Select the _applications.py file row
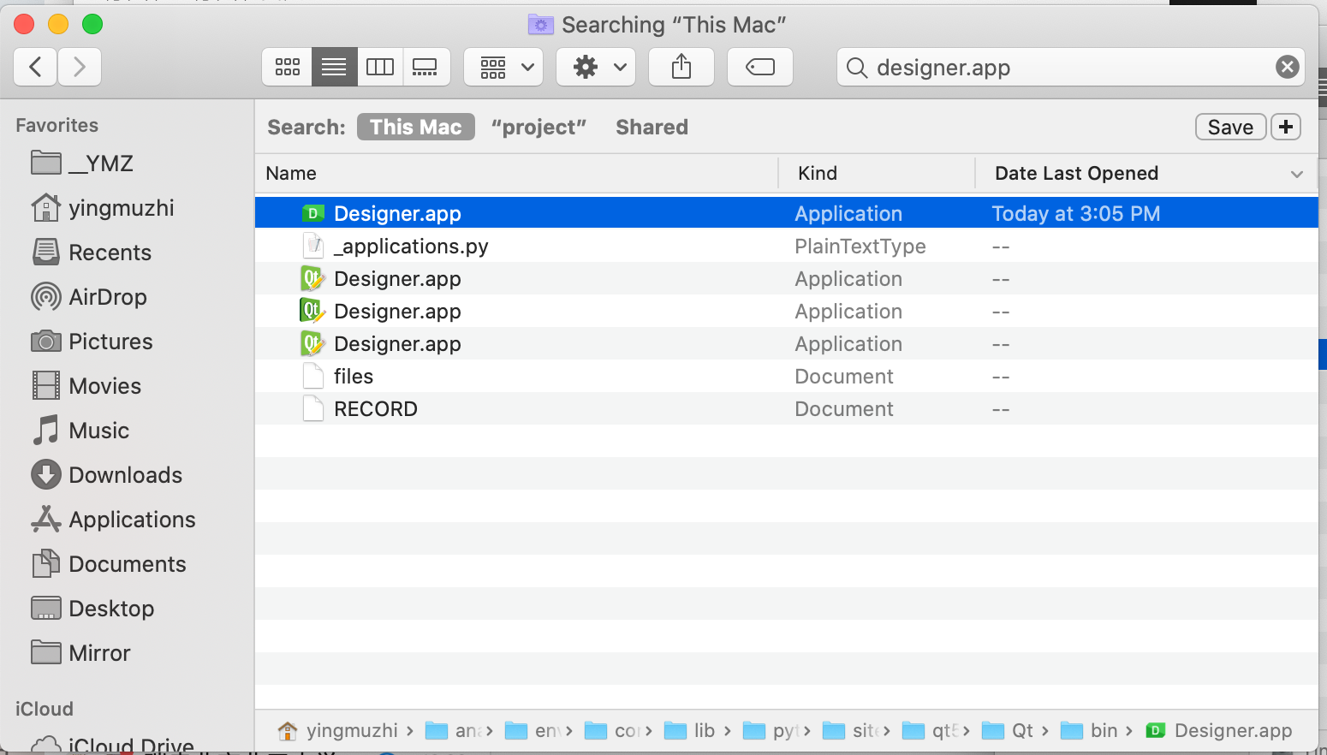The height and width of the screenshot is (755, 1327). [x=786, y=246]
